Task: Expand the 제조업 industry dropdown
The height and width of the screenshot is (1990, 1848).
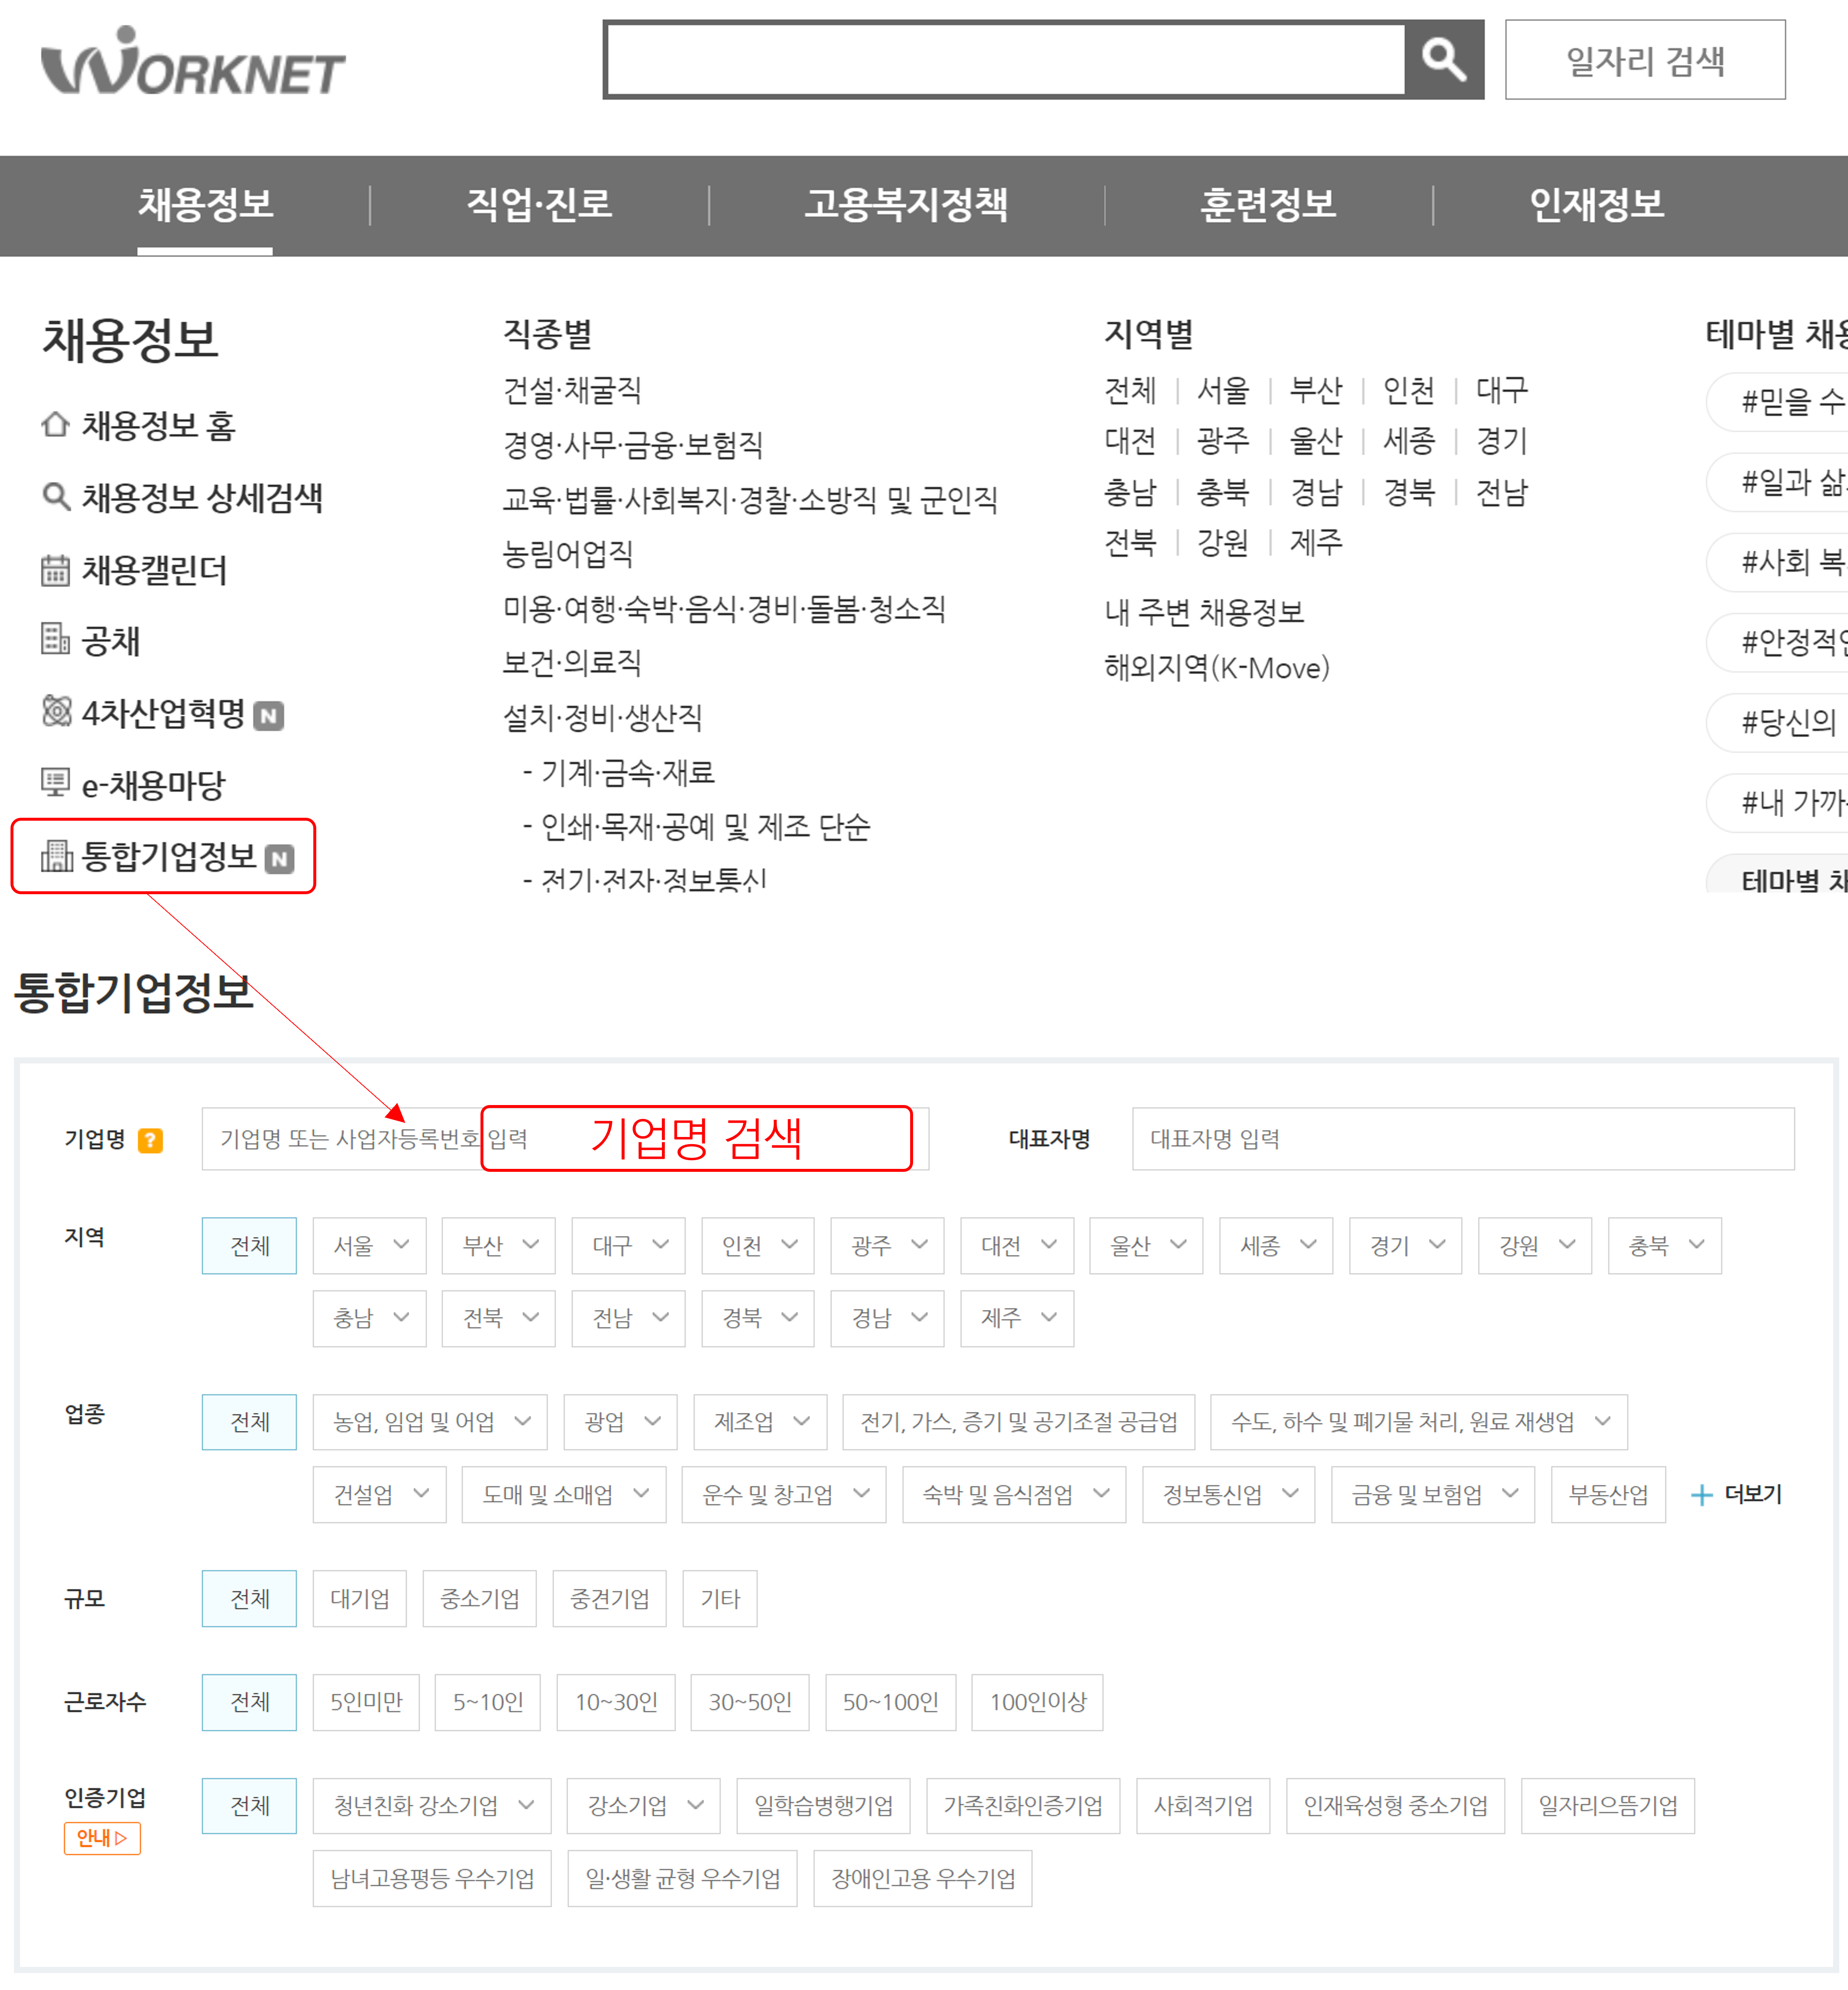Action: (x=760, y=1422)
